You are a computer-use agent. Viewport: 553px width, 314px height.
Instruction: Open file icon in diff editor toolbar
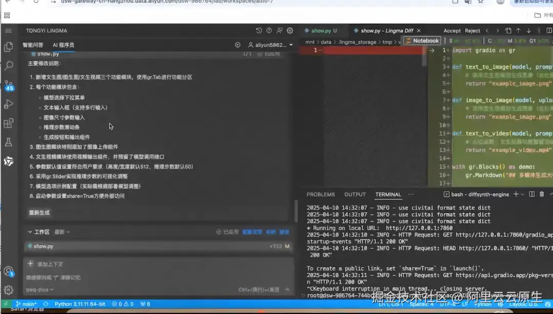508,31
